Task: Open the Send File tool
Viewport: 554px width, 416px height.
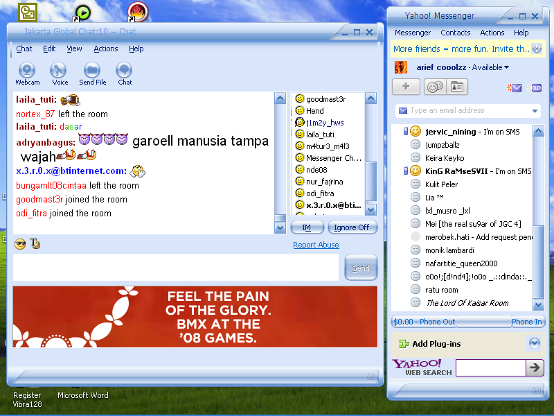Action: (x=93, y=74)
